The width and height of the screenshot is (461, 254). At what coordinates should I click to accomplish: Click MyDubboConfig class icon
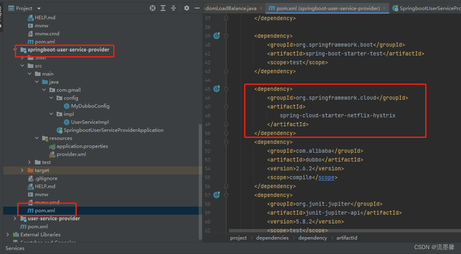pyautogui.click(x=67, y=106)
